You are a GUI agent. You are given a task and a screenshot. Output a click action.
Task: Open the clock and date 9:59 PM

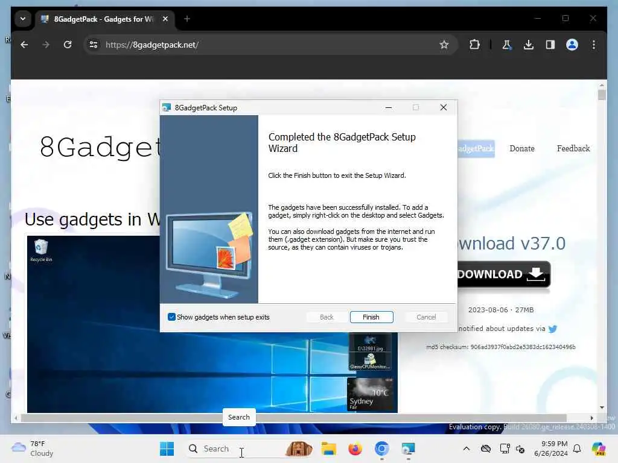(551, 449)
